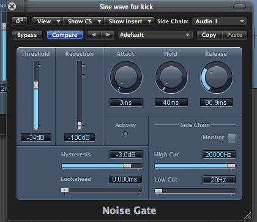Go to next preset with right arrow
Image resolution: width=257 pixels, height=222 pixels.
point(108,35)
